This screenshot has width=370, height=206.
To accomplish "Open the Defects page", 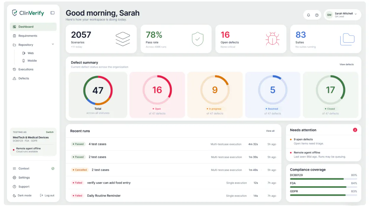I will coord(33,78).
